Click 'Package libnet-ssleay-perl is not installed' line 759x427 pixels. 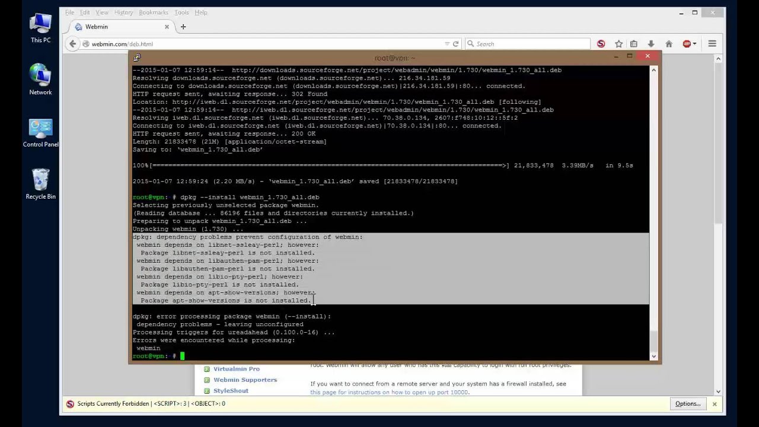click(228, 253)
